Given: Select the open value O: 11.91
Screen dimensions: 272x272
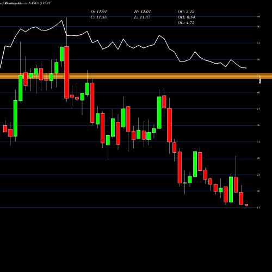Looking at the screenshot, I should [98, 12].
